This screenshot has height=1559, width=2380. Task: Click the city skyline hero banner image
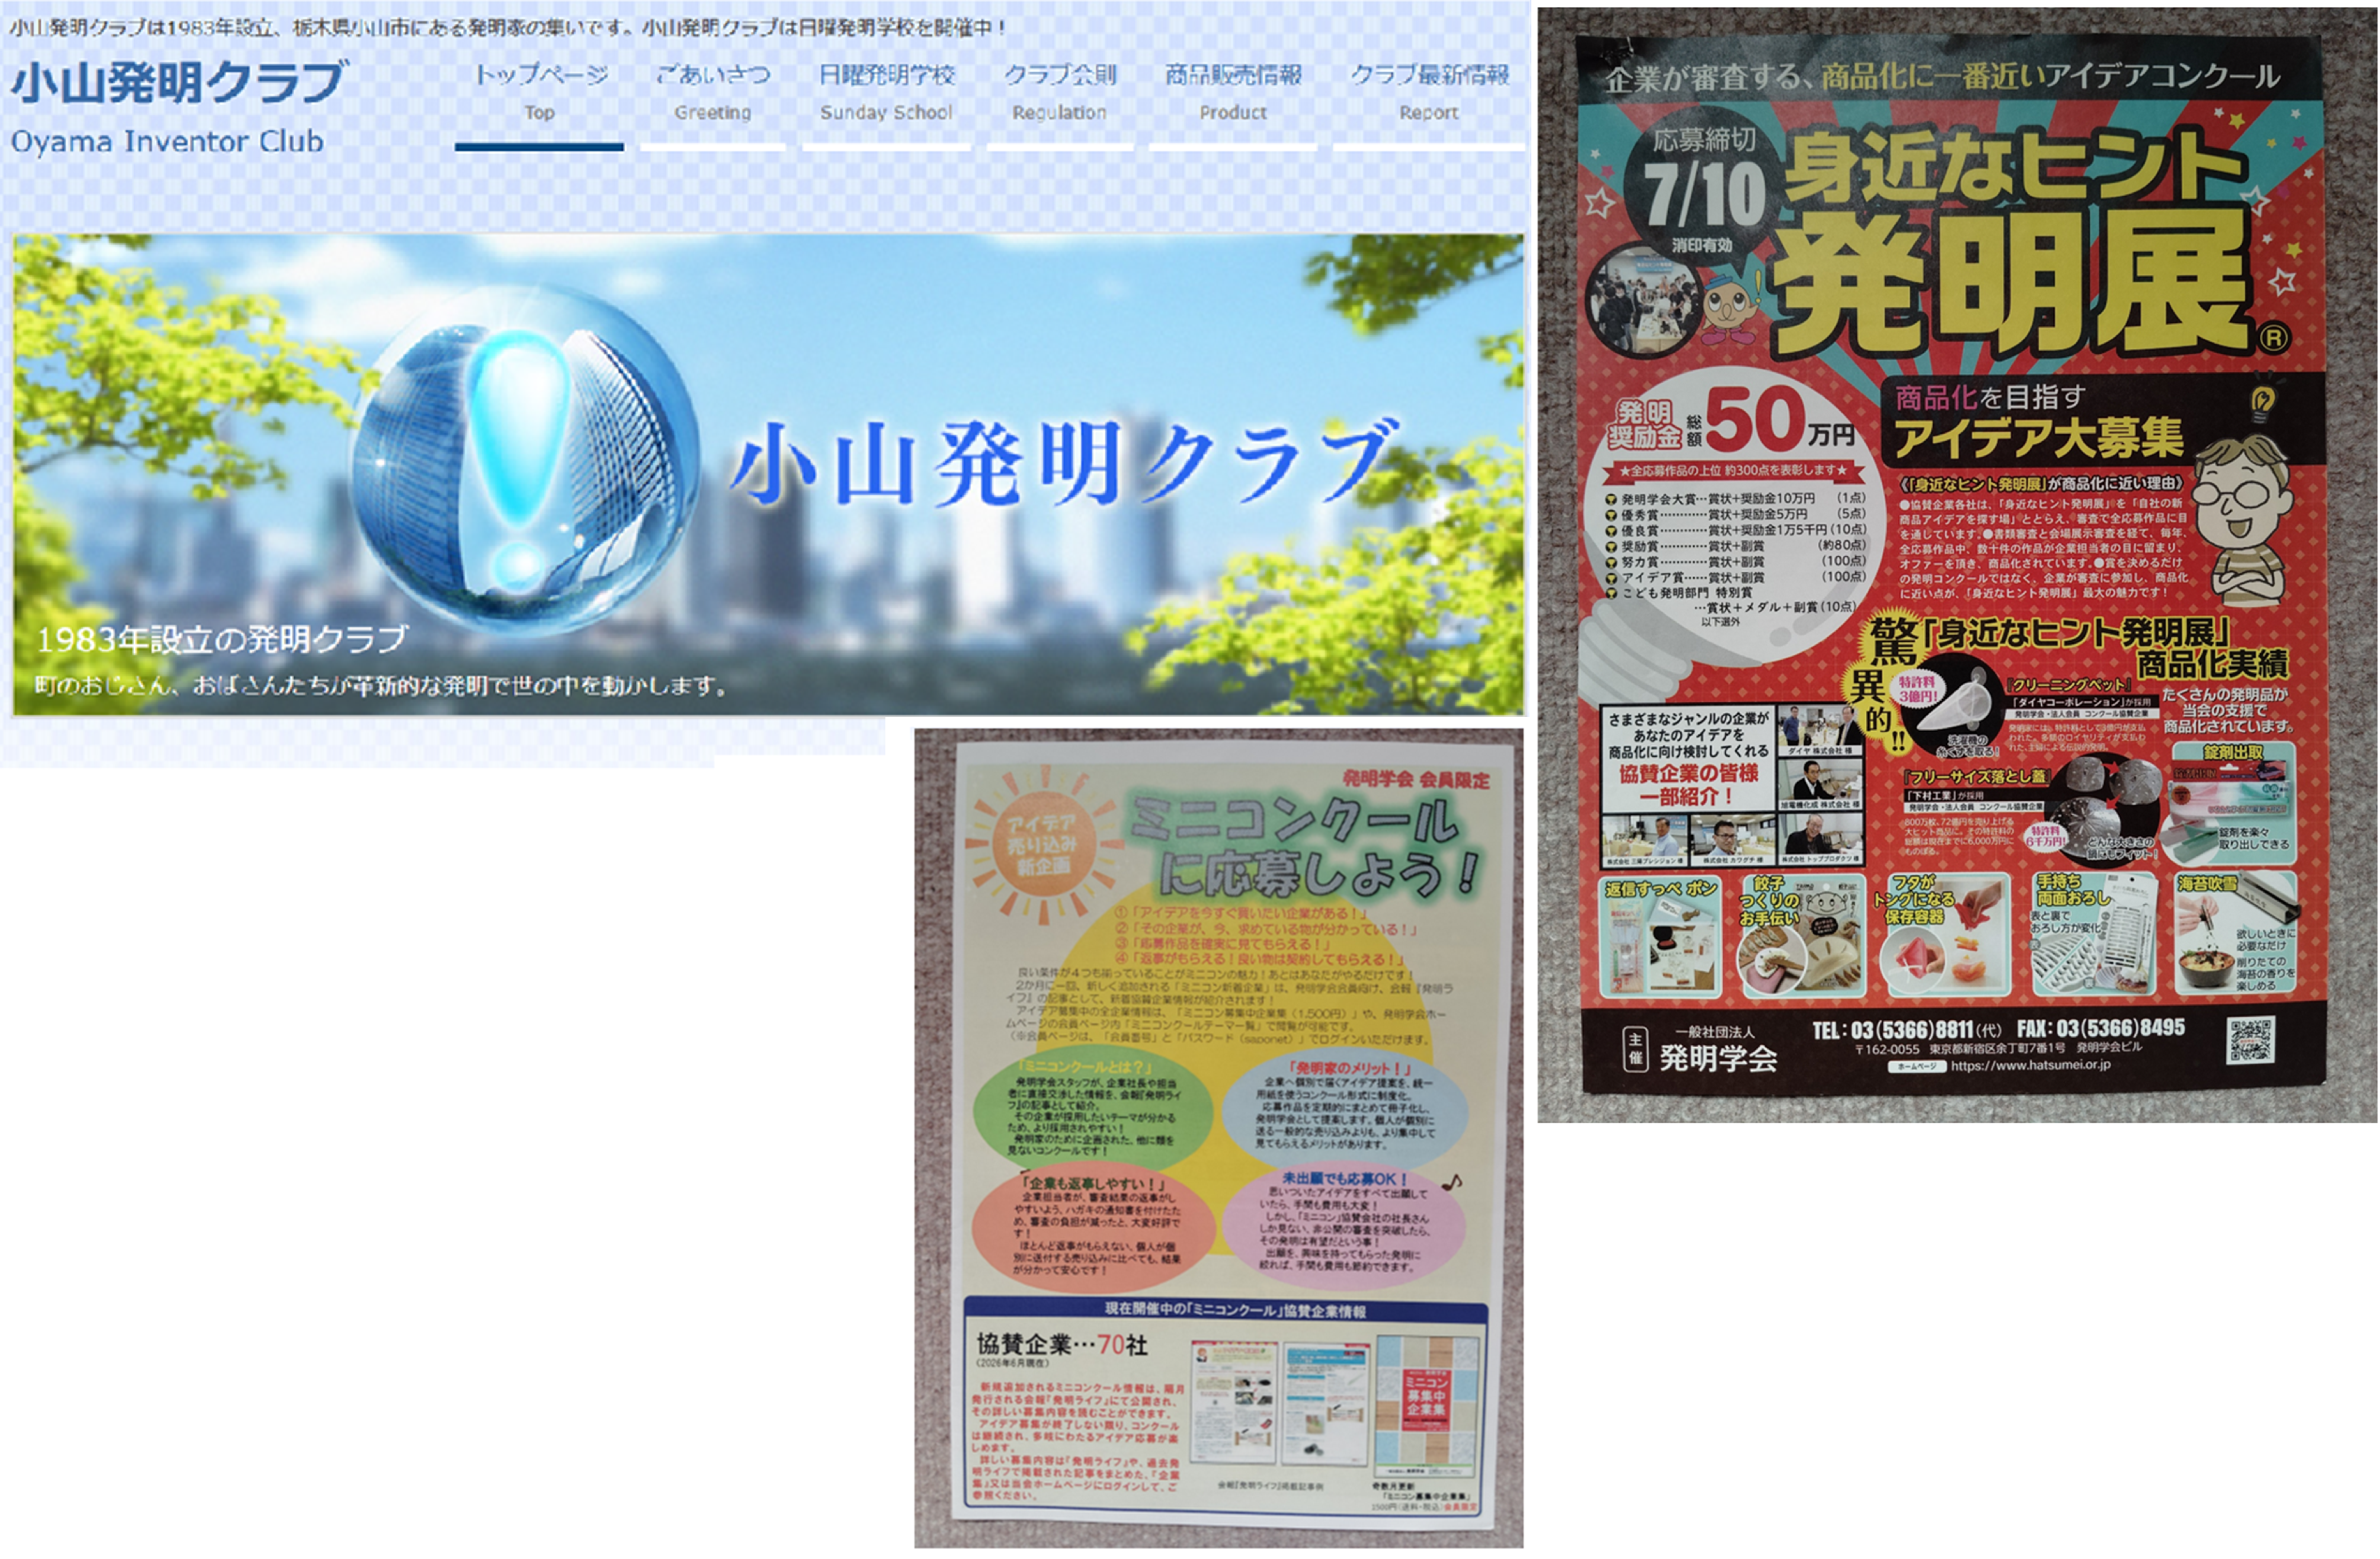point(768,475)
